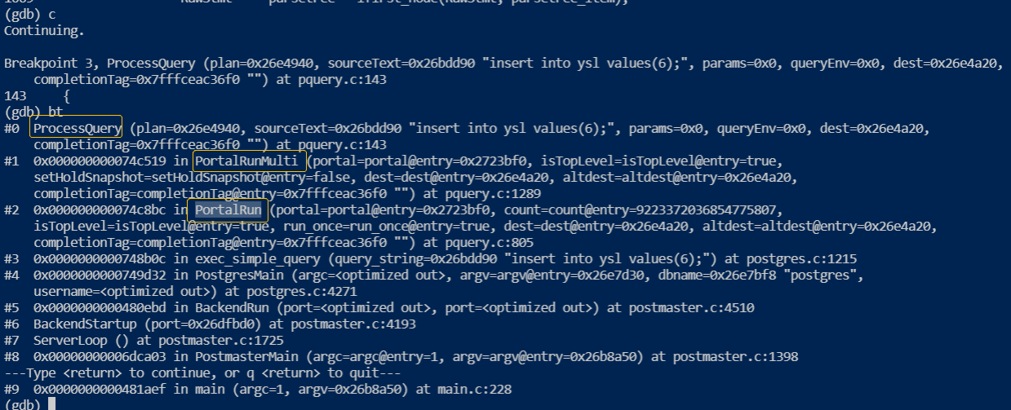The image size is (1011, 410).
Task: Click the cursor at the final gdb prompt
Action: [51, 404]
